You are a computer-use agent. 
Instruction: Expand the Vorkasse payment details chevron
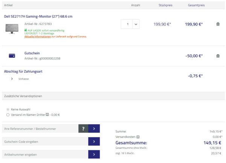point(12,79)
